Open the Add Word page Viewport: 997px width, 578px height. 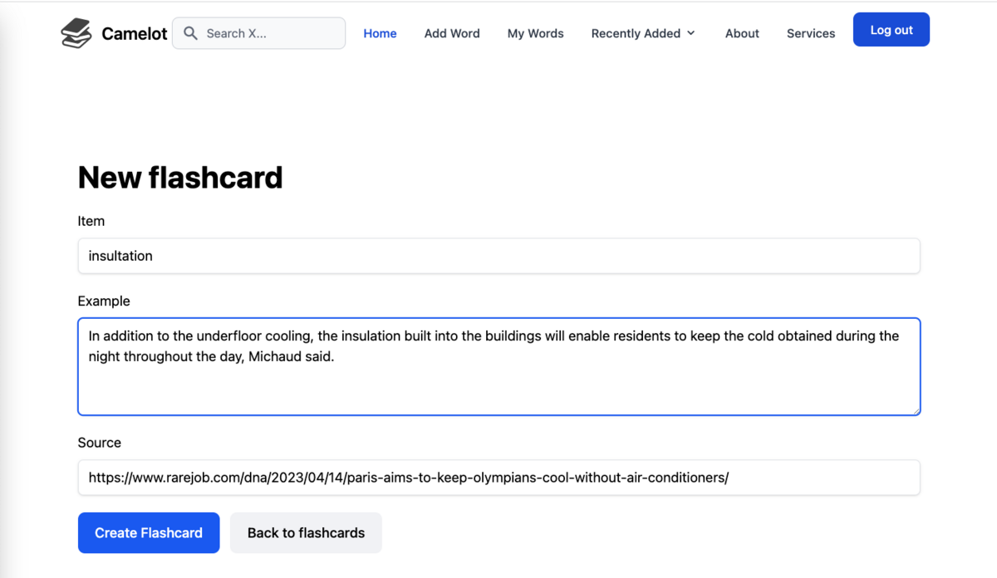coord(452,33)
